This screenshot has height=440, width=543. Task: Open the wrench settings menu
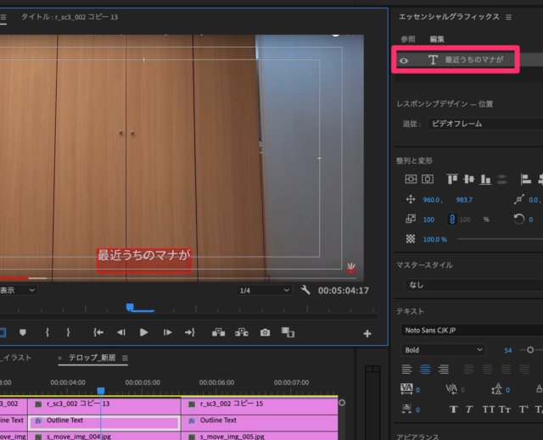305,290
